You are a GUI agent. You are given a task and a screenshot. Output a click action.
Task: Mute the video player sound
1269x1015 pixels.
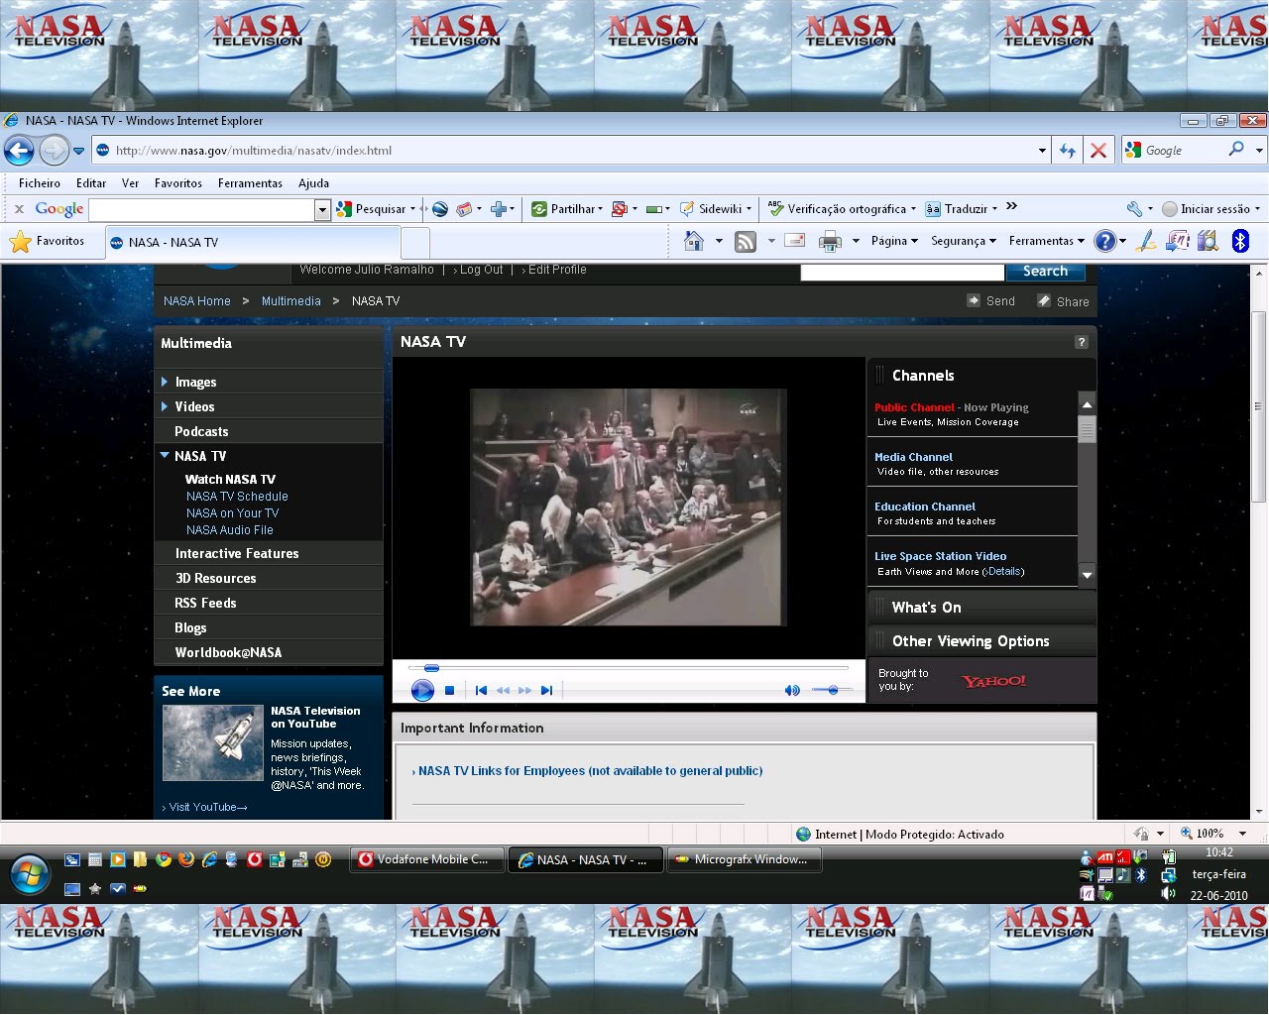791,691
